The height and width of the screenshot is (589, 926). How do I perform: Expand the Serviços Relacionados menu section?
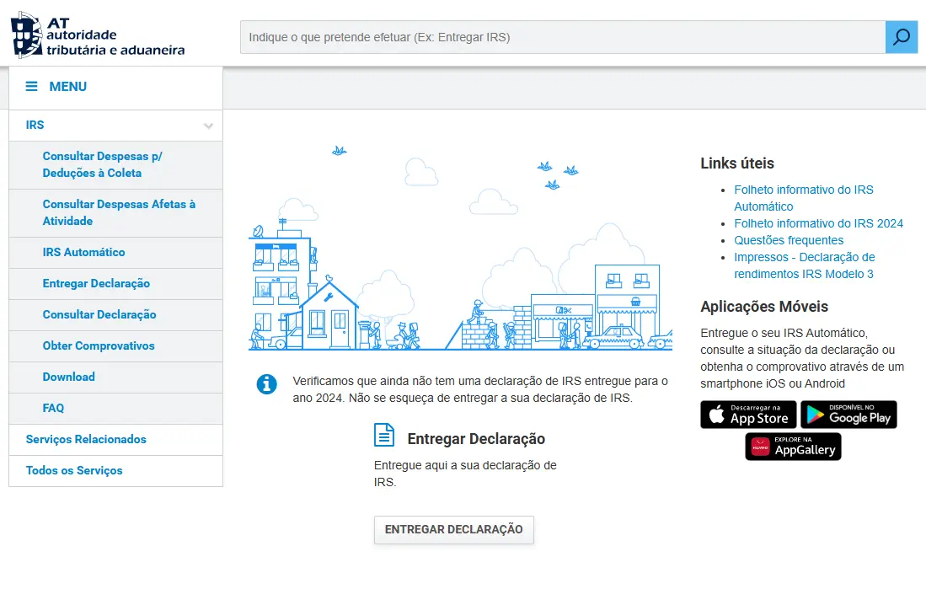tap(86, 439)
